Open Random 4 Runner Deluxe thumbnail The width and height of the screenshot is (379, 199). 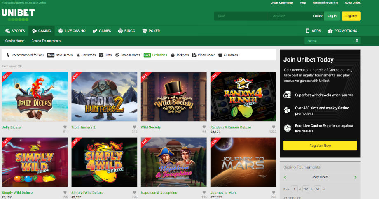243,97
